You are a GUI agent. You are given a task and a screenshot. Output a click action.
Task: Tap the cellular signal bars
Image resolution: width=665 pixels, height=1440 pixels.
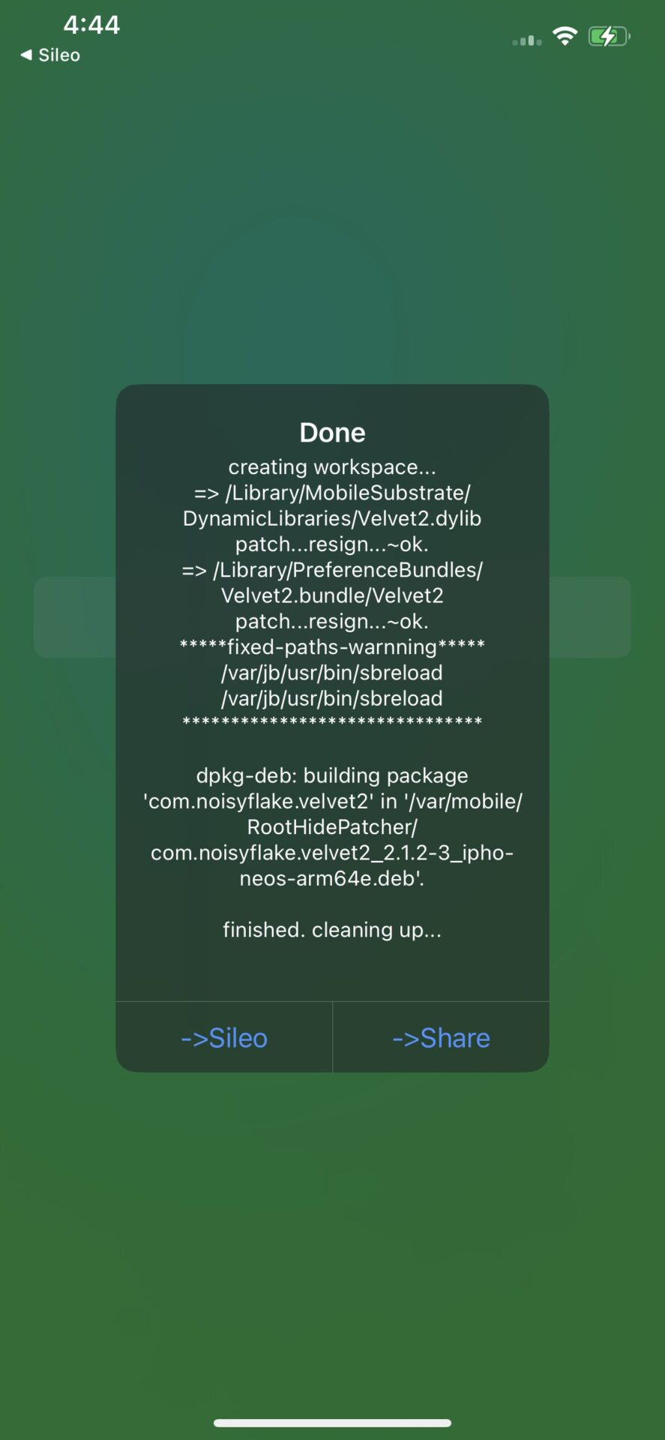point(526,40)
